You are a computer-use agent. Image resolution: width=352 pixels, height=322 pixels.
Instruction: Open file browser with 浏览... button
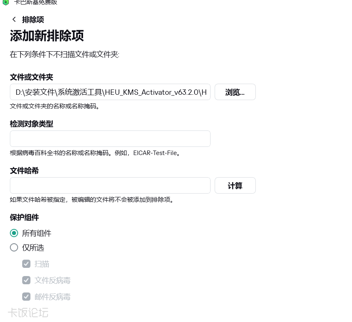(235, 92)
